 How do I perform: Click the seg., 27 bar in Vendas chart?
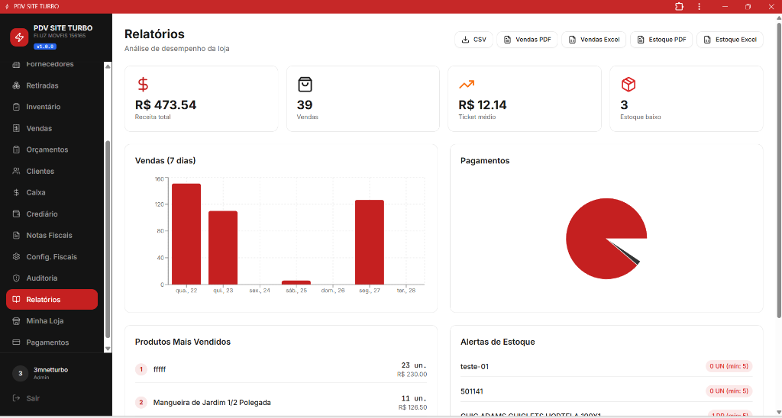(x=370, y=242)
